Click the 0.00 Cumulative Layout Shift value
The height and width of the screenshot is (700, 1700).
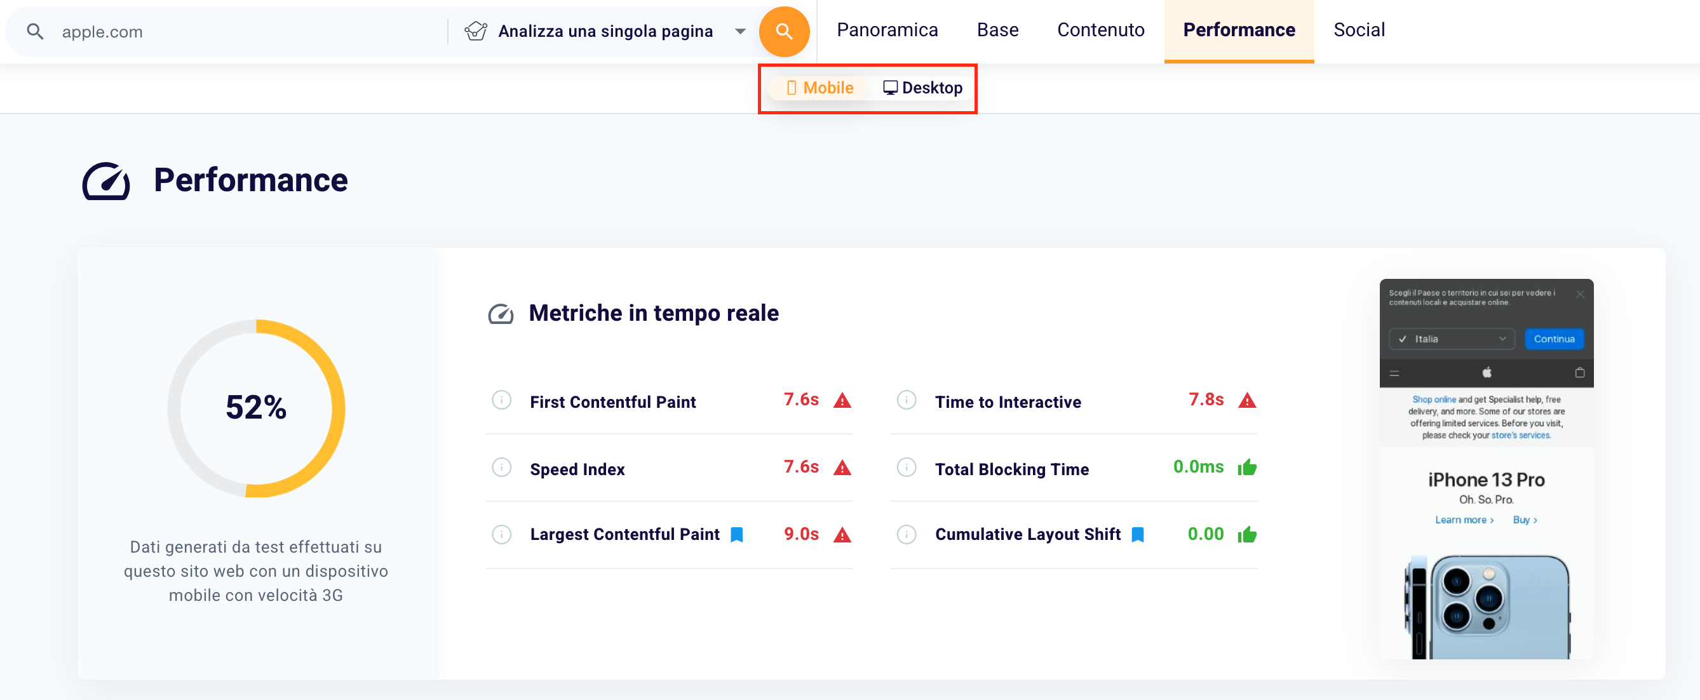click(x=1205, y=534)
